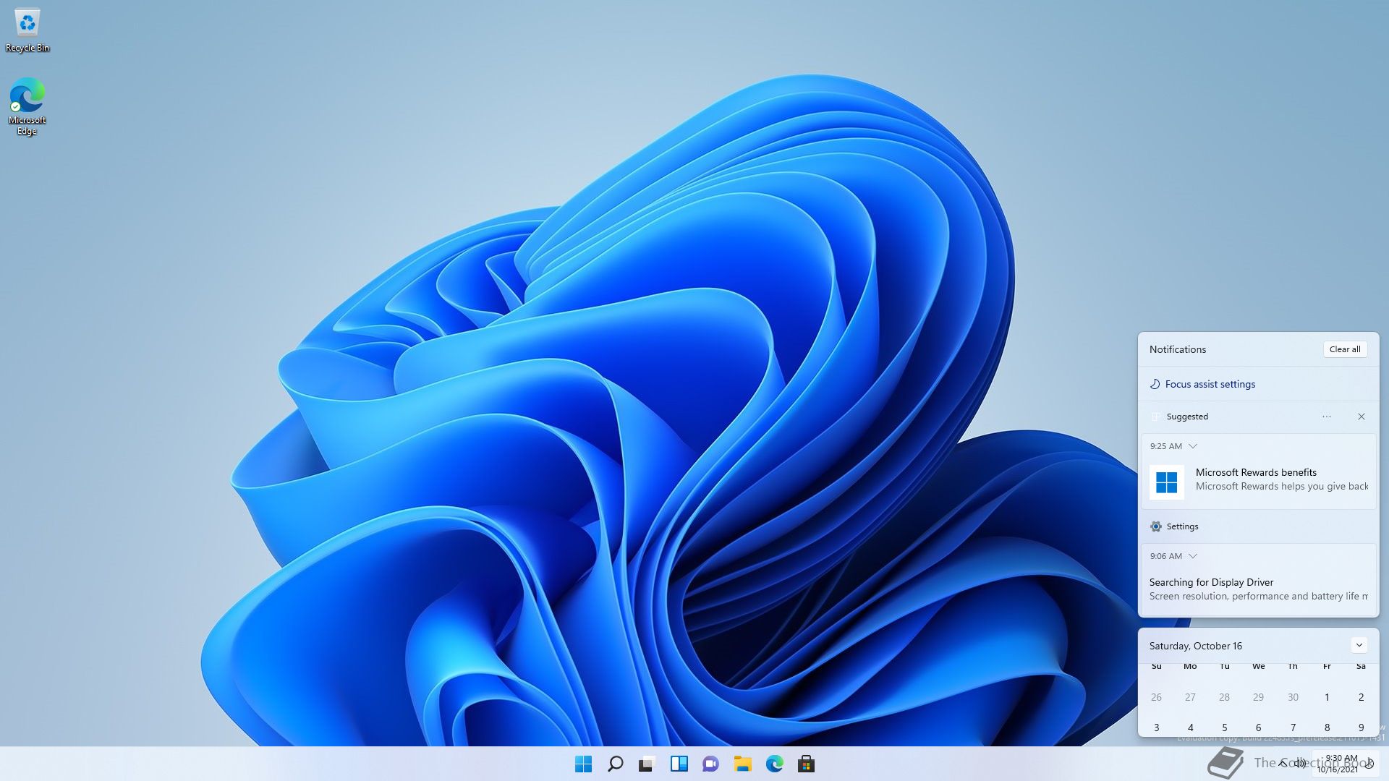
Task: Select calendar day 3
Action: (1156, 727)
